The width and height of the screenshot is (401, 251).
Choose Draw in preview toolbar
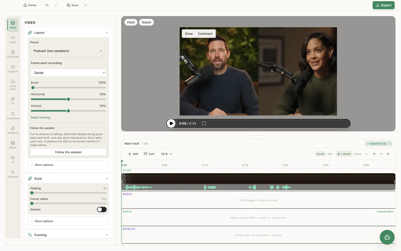[x=189, y=34]
